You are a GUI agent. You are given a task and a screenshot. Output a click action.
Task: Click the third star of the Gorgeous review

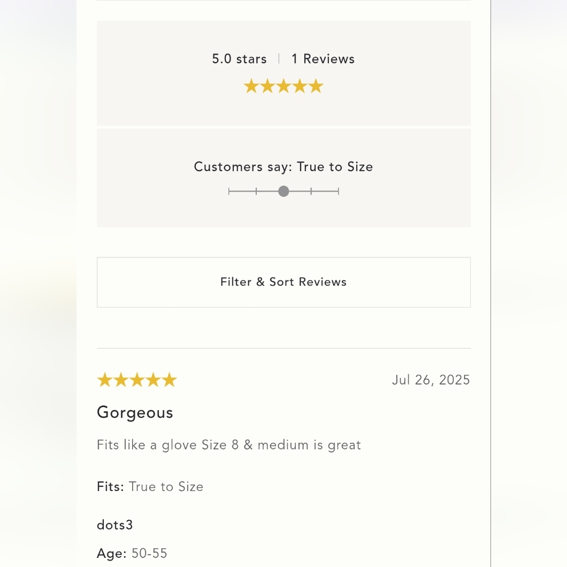pyautogui.click(x=137, y=380)
